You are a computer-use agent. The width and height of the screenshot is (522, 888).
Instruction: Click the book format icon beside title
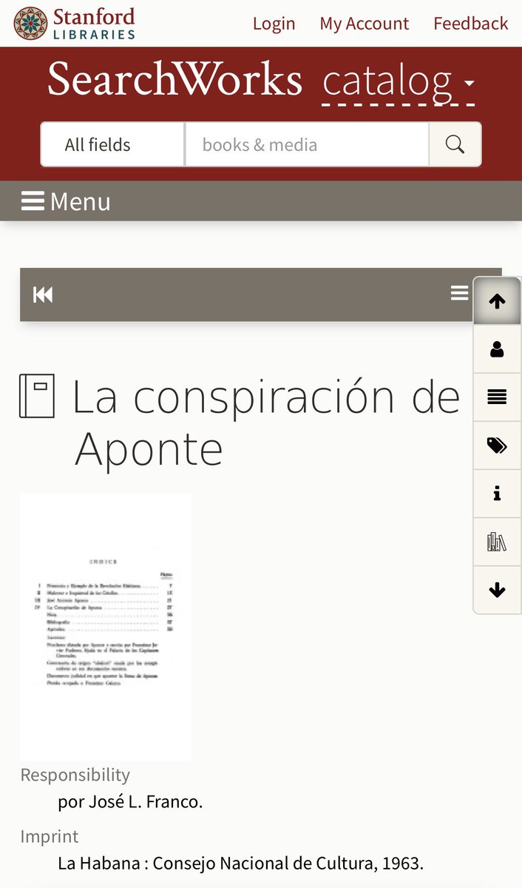click(x=37, y=396)
